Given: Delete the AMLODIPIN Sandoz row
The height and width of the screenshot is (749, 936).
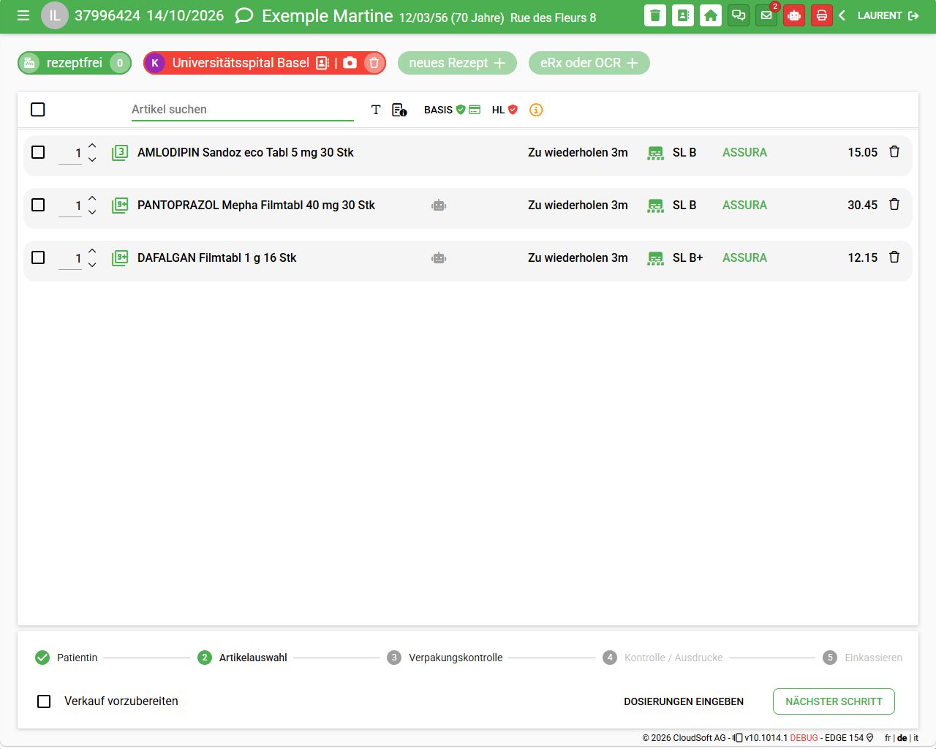Looking at the screenshot, I should 894,152.
